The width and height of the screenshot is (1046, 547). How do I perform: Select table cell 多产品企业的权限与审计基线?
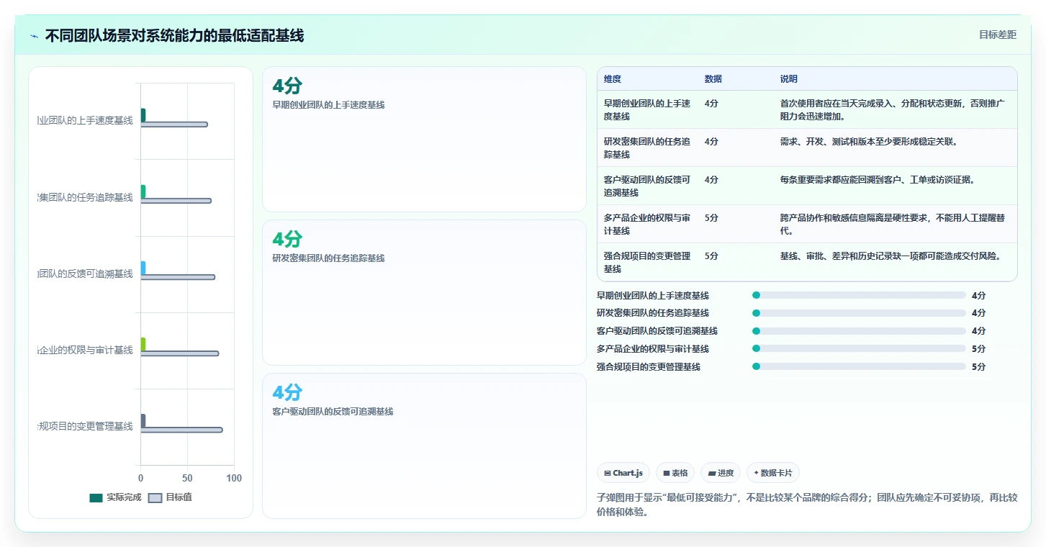click(x=647, y=224)
